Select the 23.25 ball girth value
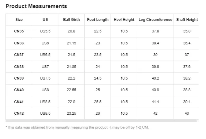 click(x=72, y=113)
